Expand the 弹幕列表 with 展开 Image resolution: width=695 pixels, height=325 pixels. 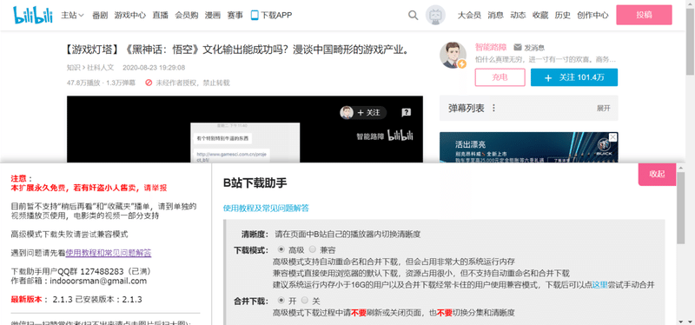[603, 108]
